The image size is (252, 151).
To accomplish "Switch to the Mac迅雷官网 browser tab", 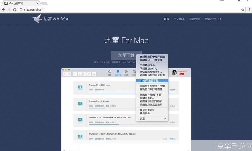I will 21,3.
